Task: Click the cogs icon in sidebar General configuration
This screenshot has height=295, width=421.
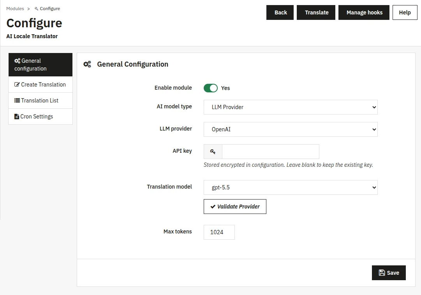Action: [17, 61]
